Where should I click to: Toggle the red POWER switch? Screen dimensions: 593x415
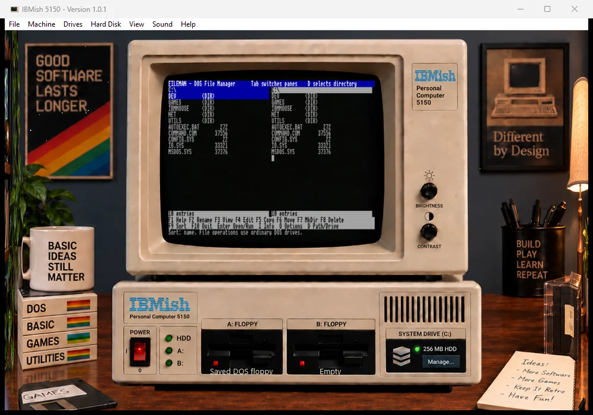click(x=139, y=352)
